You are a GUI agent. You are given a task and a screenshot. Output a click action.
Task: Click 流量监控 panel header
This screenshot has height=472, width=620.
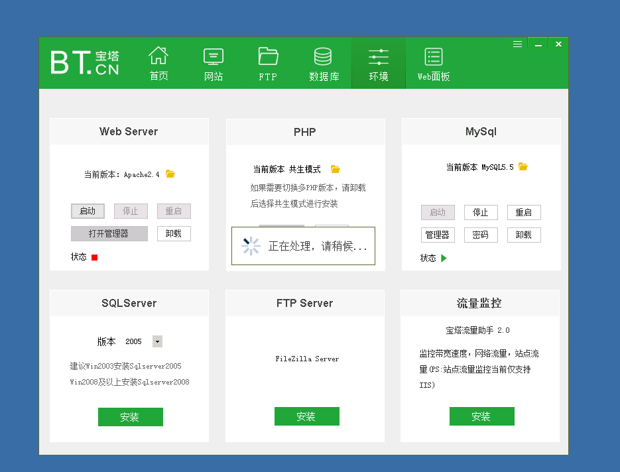[x=479, y=303]
